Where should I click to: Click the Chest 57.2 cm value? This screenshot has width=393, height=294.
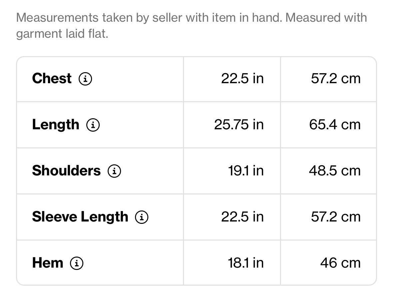coord(336,79)
